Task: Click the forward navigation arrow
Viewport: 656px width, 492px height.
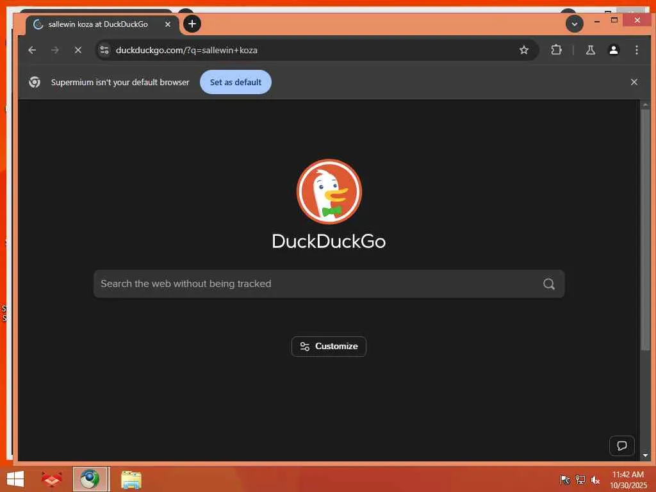Action: click(55, 50)
